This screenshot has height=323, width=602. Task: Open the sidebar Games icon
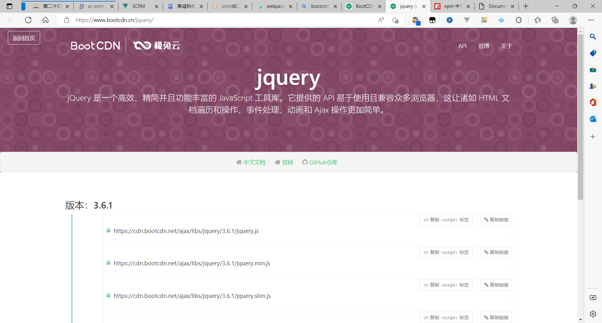click(x=593, y=86)
